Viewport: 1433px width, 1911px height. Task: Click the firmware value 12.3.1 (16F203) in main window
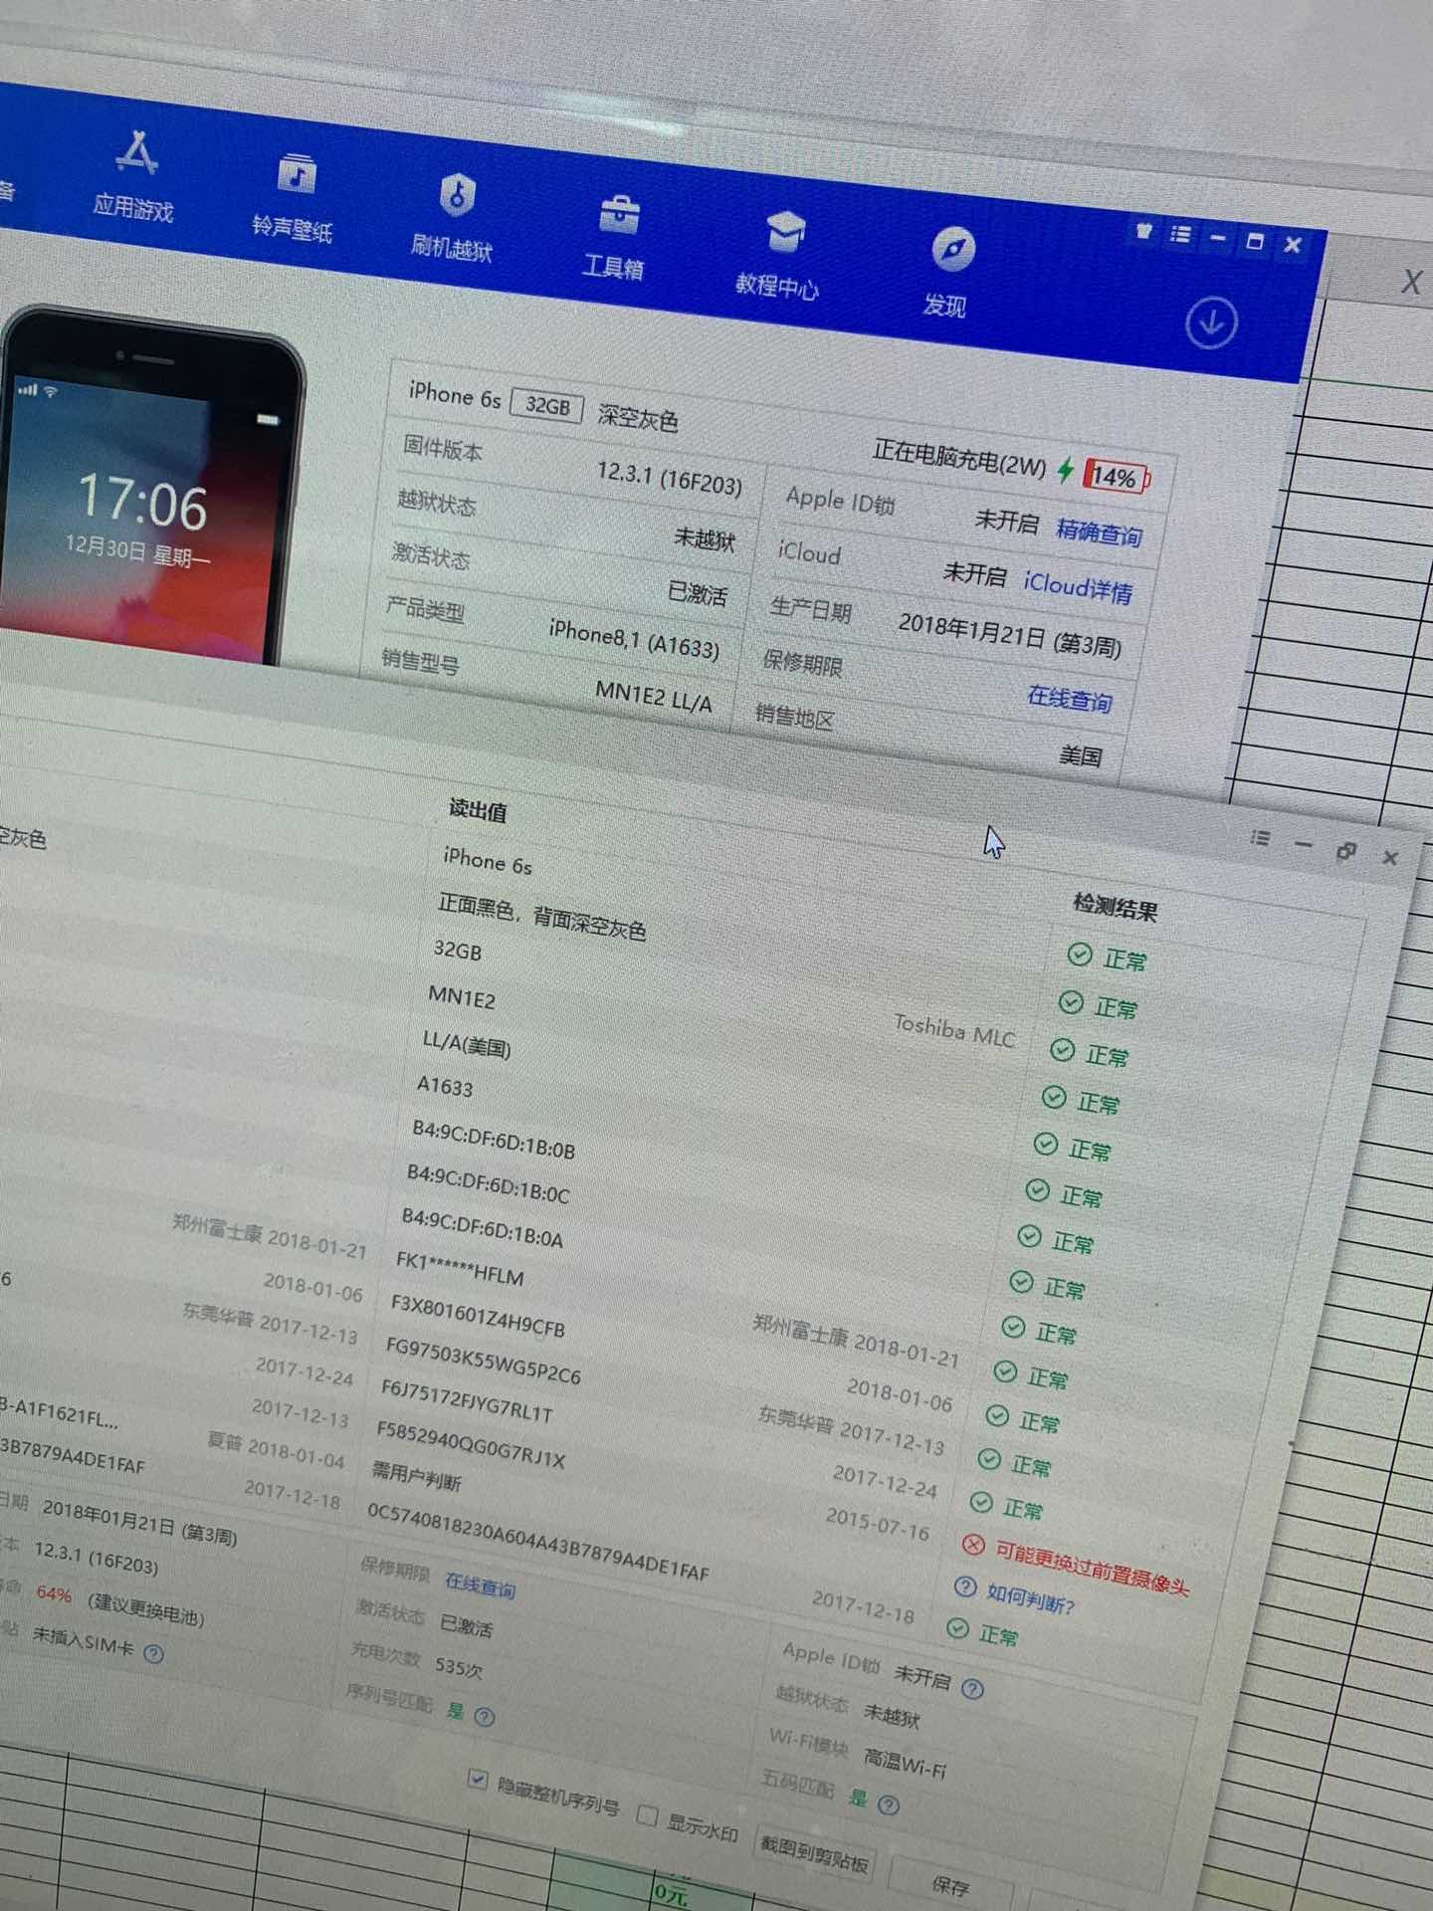coord(670,478)
